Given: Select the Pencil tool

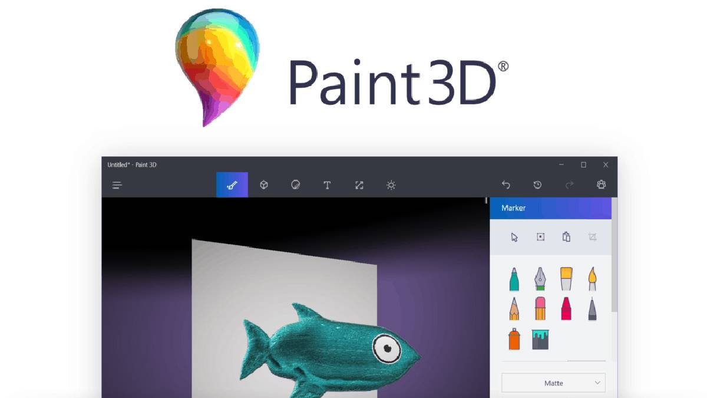Looking at the screenshot, I should click(514, 308).
